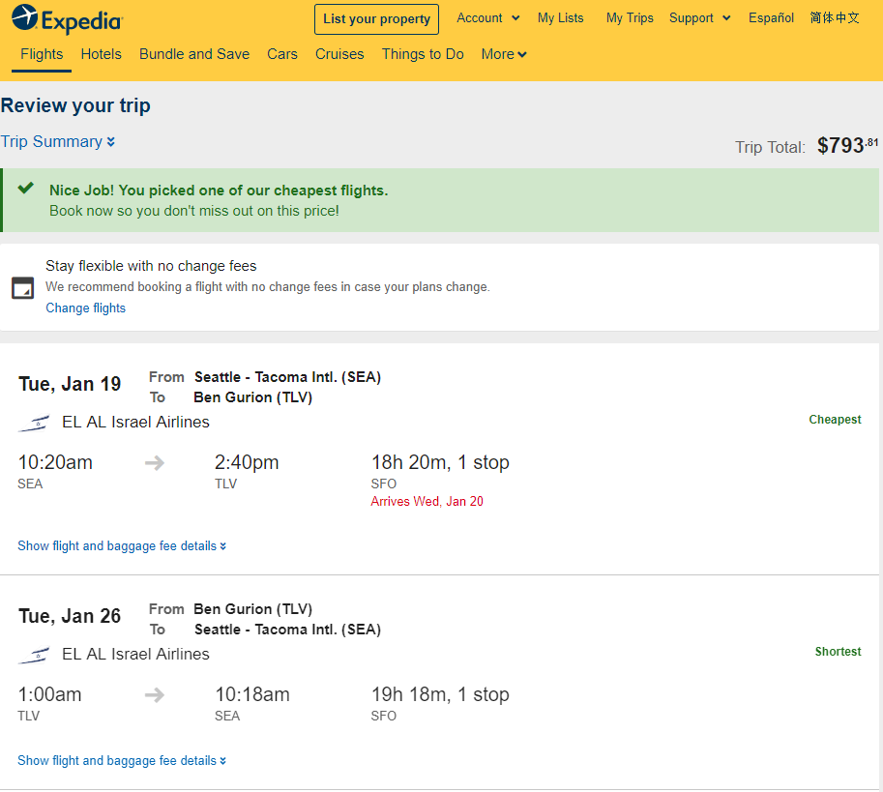883x792 pixels.
Task: Open the Support dropdown menu
Action: click(700, 18)
